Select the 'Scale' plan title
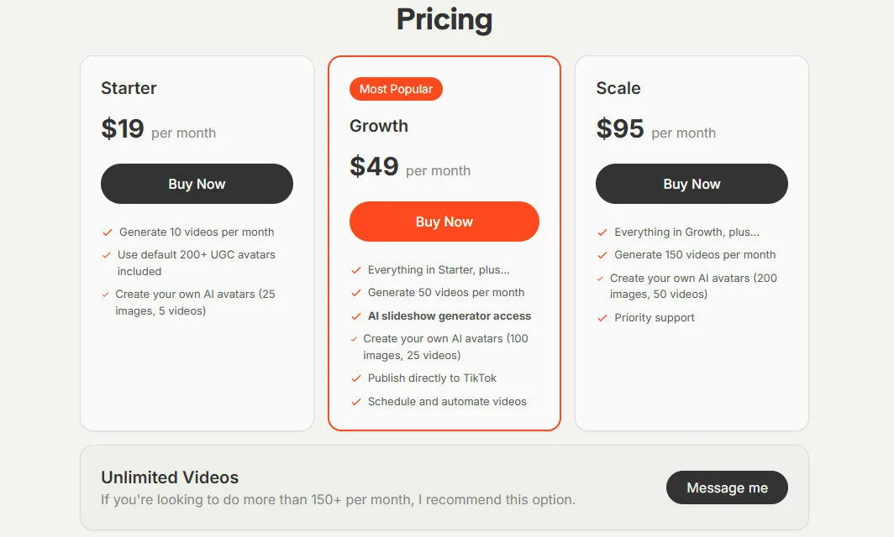The width and height of the screenshot is (894, 537). coord(618,87)
